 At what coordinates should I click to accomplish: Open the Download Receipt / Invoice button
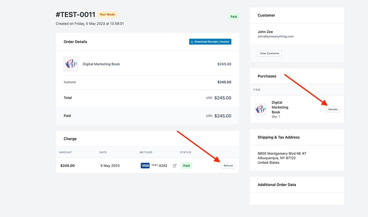click(210, 42)
